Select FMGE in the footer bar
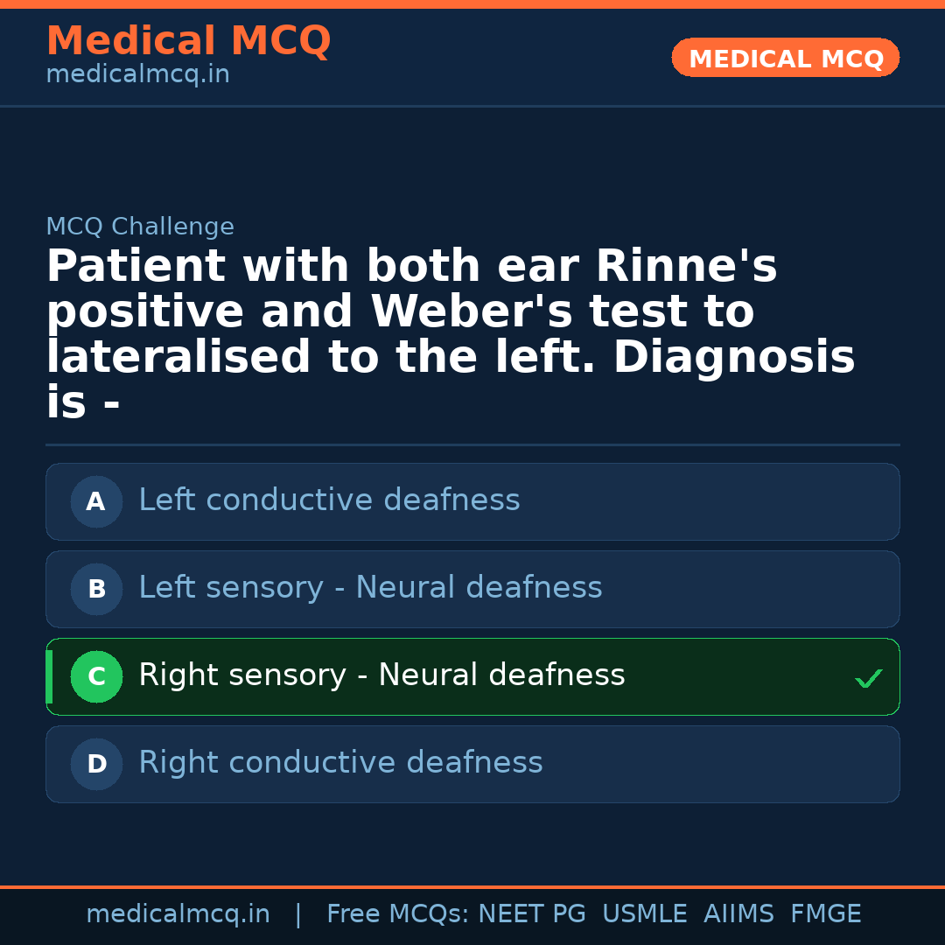The width and height of the screenshot is (945, 945). (x=825, y=914)
